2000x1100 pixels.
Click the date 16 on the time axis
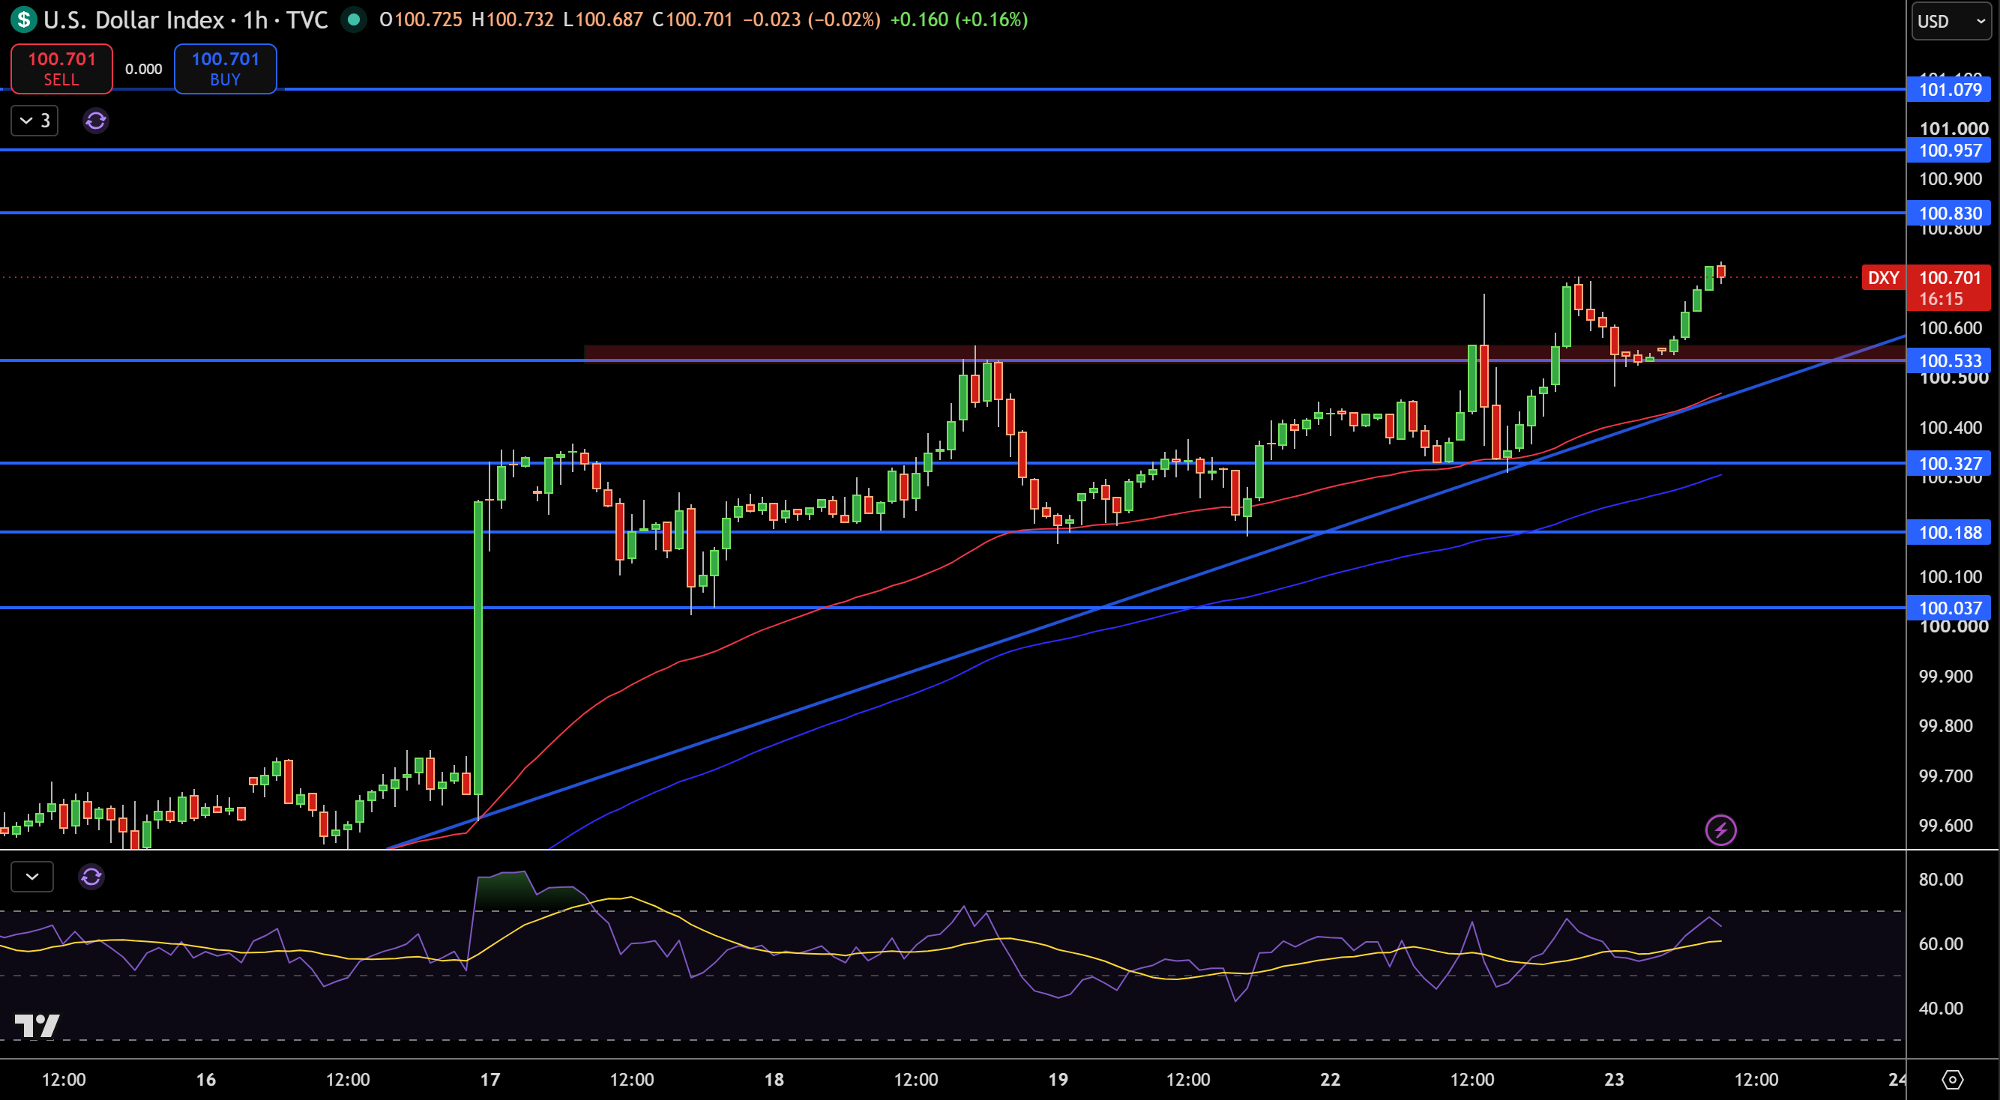point(205,1079)
